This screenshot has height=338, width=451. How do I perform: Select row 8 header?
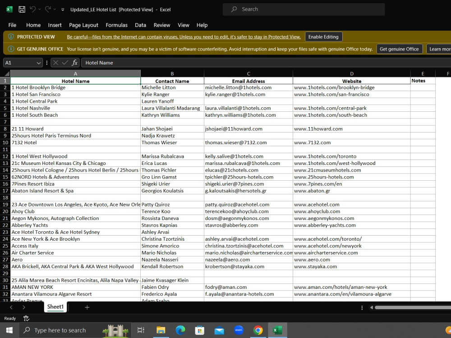pos(5,129)
